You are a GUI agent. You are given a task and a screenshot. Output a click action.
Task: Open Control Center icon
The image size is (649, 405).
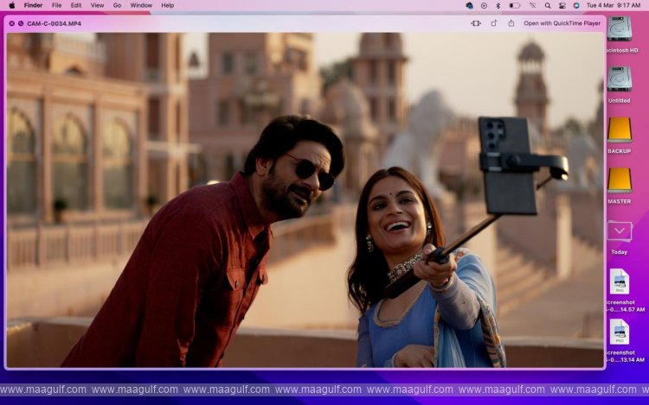coord(562,5)
